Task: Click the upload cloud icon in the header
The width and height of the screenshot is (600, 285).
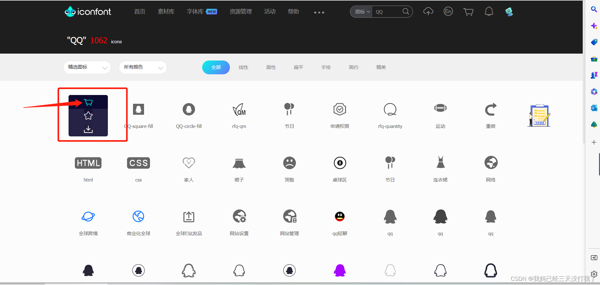Action: (x=428, y=11)
